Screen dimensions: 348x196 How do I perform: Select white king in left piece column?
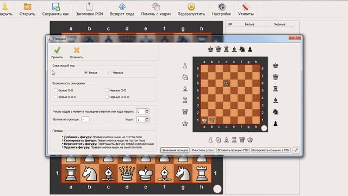tap(185, 124)
